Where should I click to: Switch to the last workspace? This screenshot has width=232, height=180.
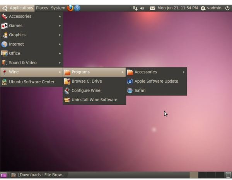point(220,175)
